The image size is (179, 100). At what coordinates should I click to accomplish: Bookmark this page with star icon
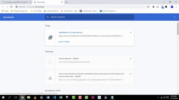148,7
